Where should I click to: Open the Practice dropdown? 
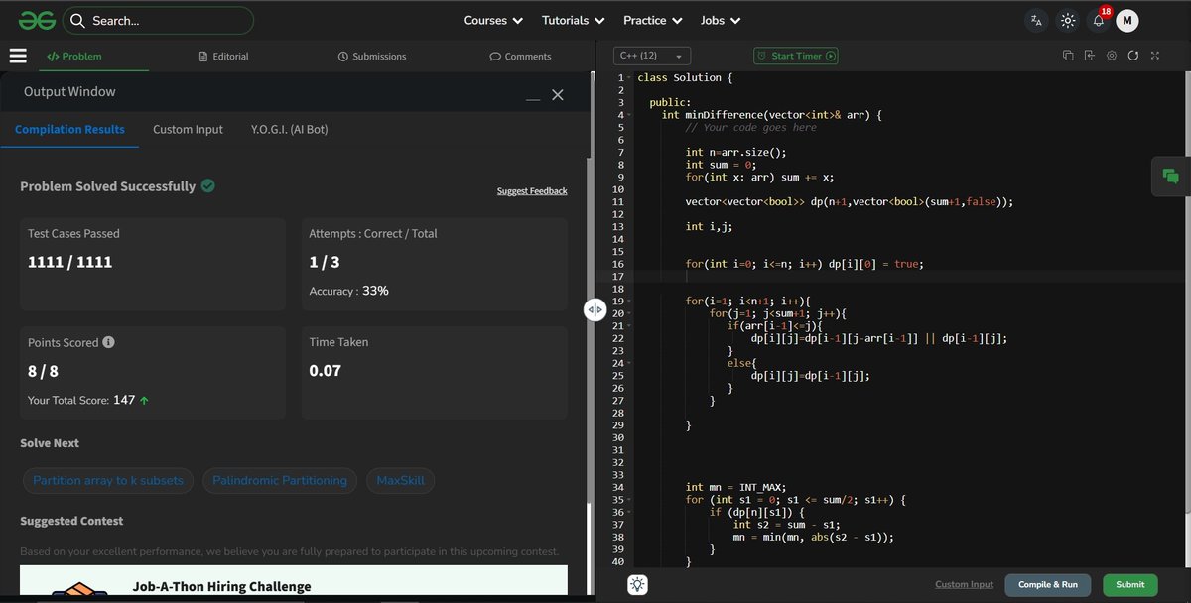(652, 20)
